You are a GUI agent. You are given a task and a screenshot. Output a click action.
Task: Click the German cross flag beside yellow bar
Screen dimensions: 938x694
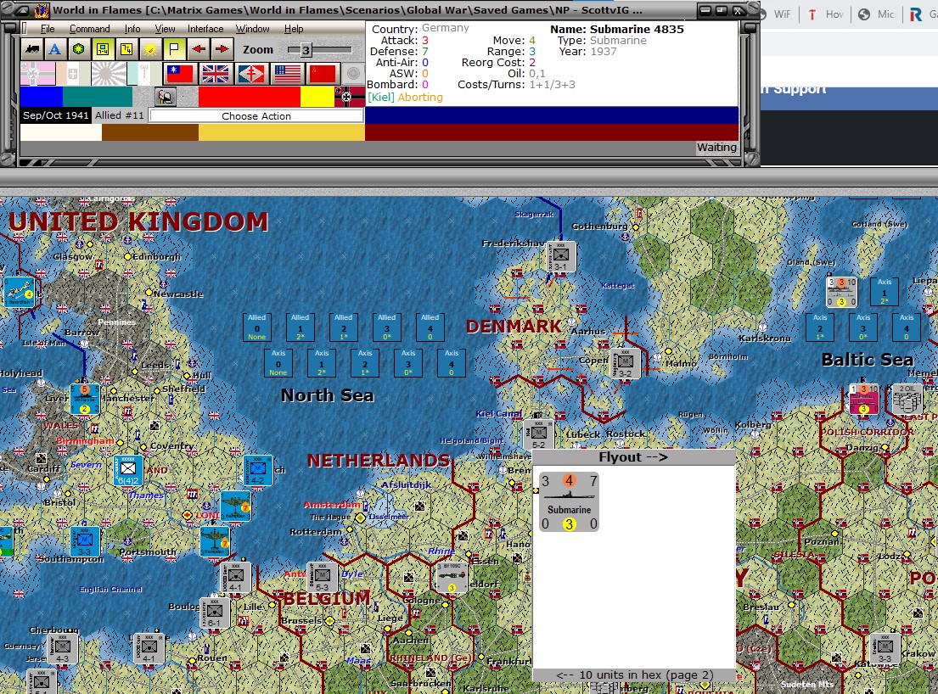(350, 96)
